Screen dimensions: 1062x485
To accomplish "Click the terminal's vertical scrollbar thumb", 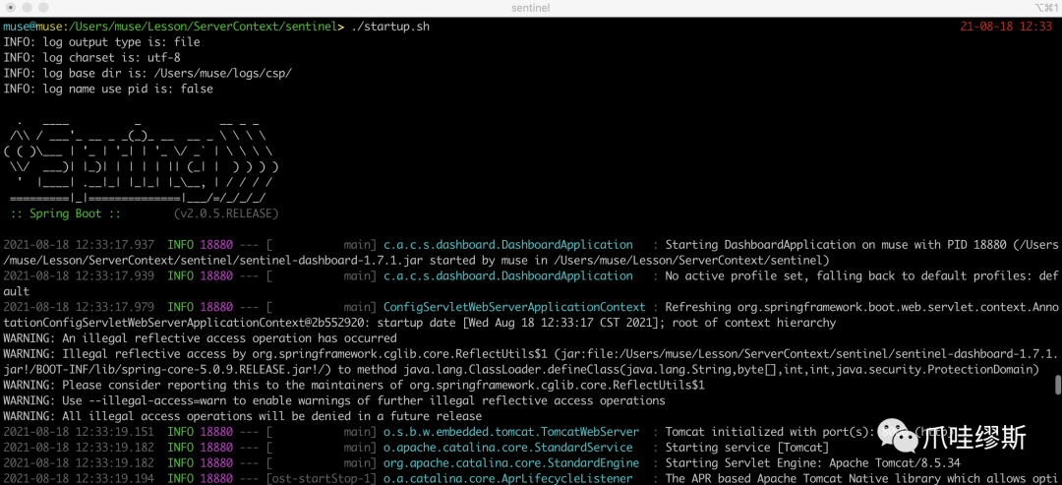I will tap(1057, 385).
